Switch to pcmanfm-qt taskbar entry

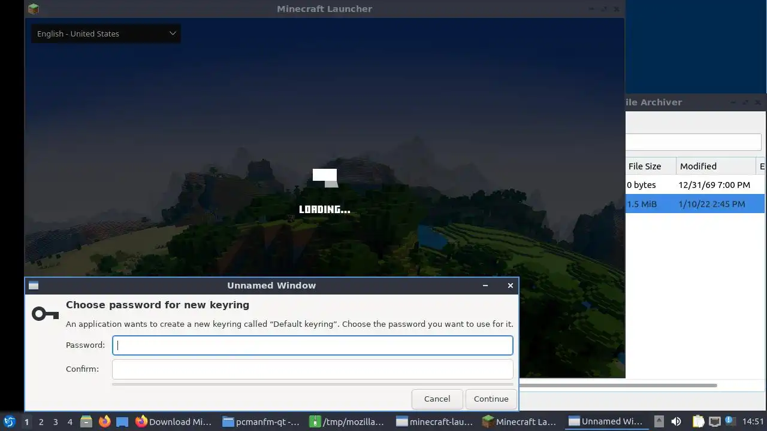261,421
